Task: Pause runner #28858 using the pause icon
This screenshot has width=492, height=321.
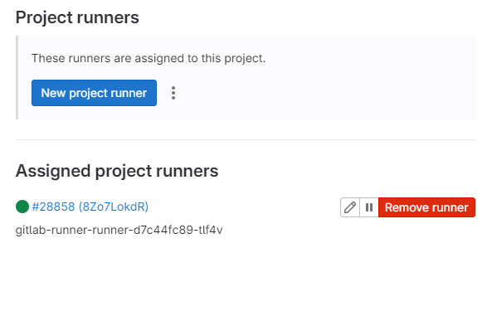Action: click(369, 207)
